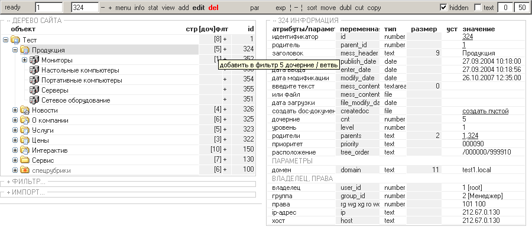532x230 pixels.
Task: Click the tree_order value /000000/999910
Action: tap(486, 152)
